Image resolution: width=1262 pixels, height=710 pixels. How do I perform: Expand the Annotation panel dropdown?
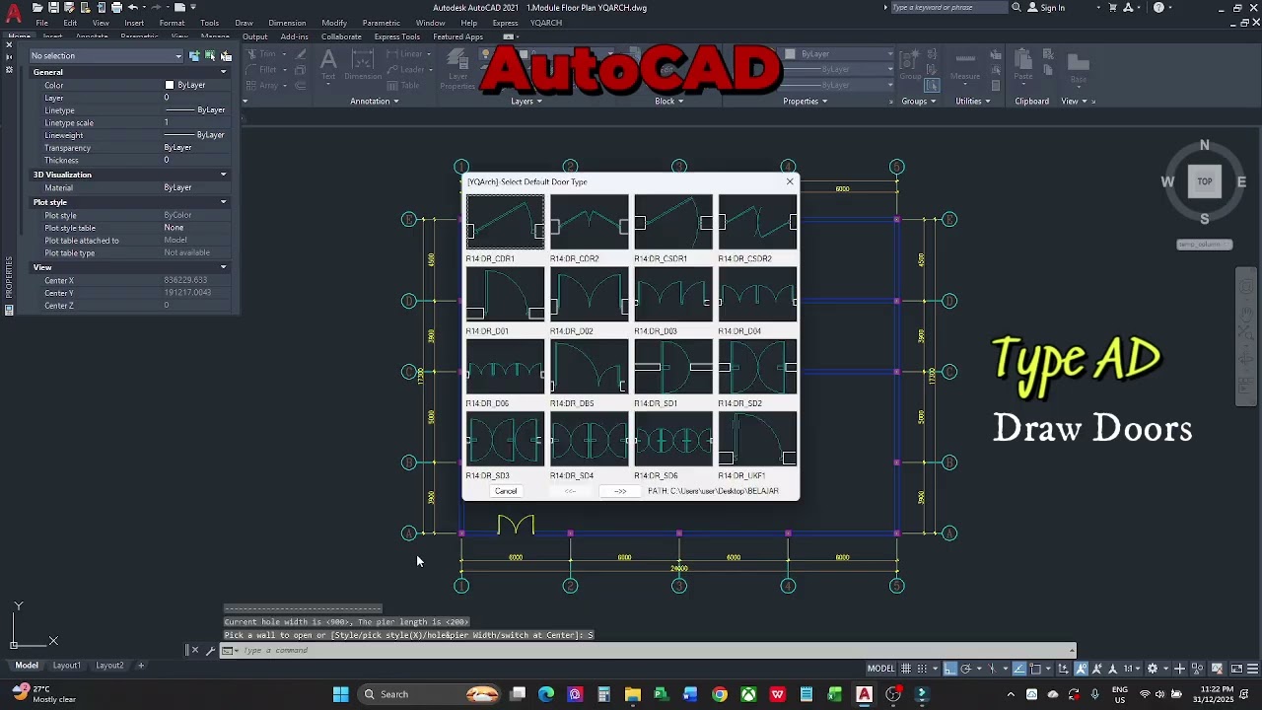pyautogui.click(x=375, y=101)
